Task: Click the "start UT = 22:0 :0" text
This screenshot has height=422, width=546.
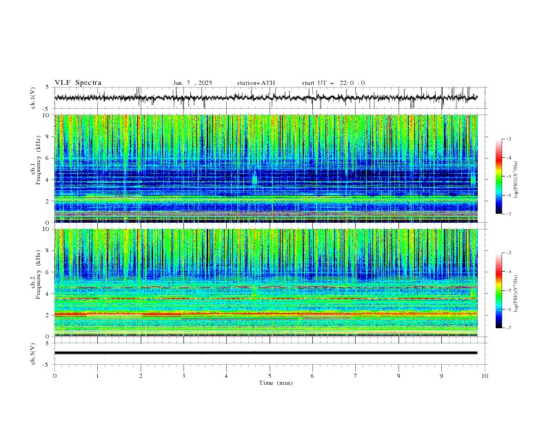Action: (333, 83)
